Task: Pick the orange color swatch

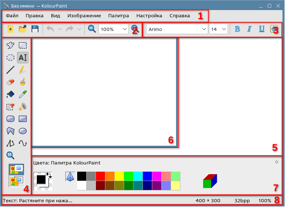Action: [x=110, y=176]
